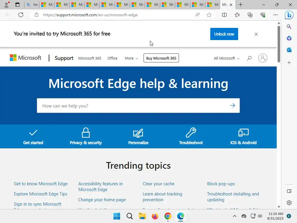
Task: Open Windows Start menu
Action: (x=117, y=216)
